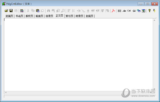Find with the binoculars icon
The width and height of the screenshot is (160, 102).
[x=49, y=11]
